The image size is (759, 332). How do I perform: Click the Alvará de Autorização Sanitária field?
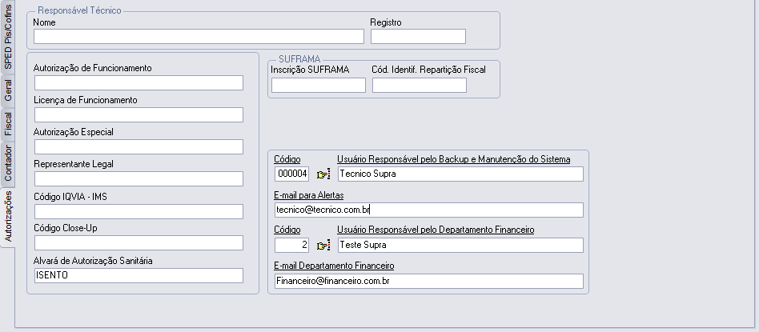138,275
